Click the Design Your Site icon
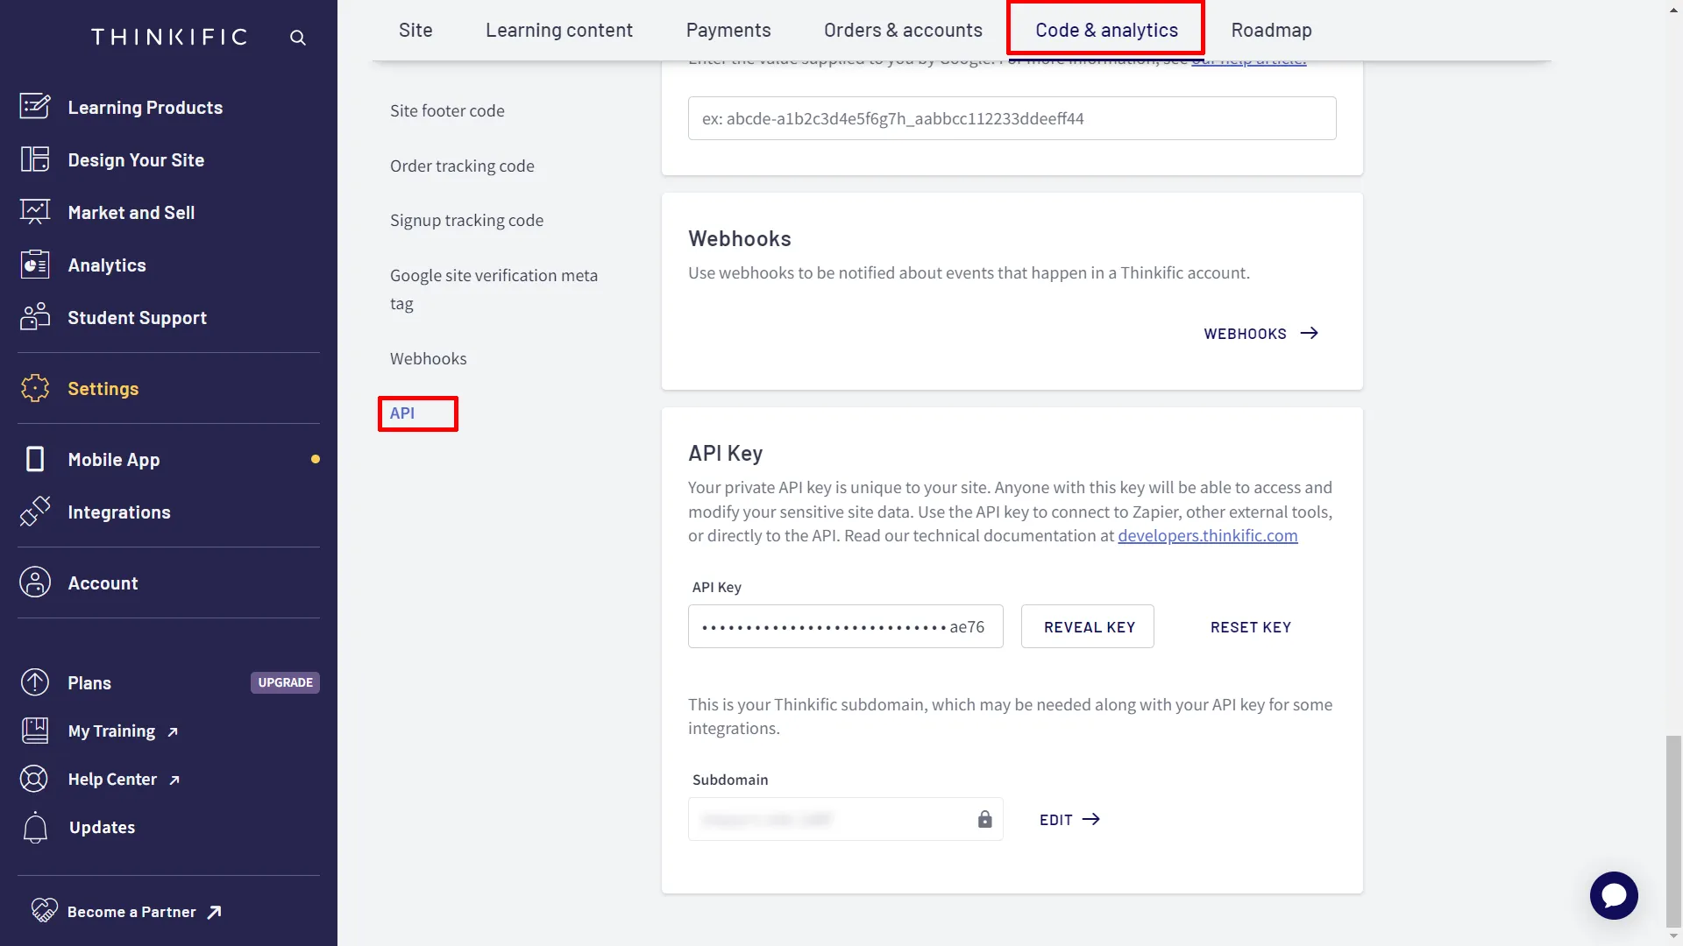Image resolution: width=1683 pixels, height=946 pixels. click(x=33, y=159)
